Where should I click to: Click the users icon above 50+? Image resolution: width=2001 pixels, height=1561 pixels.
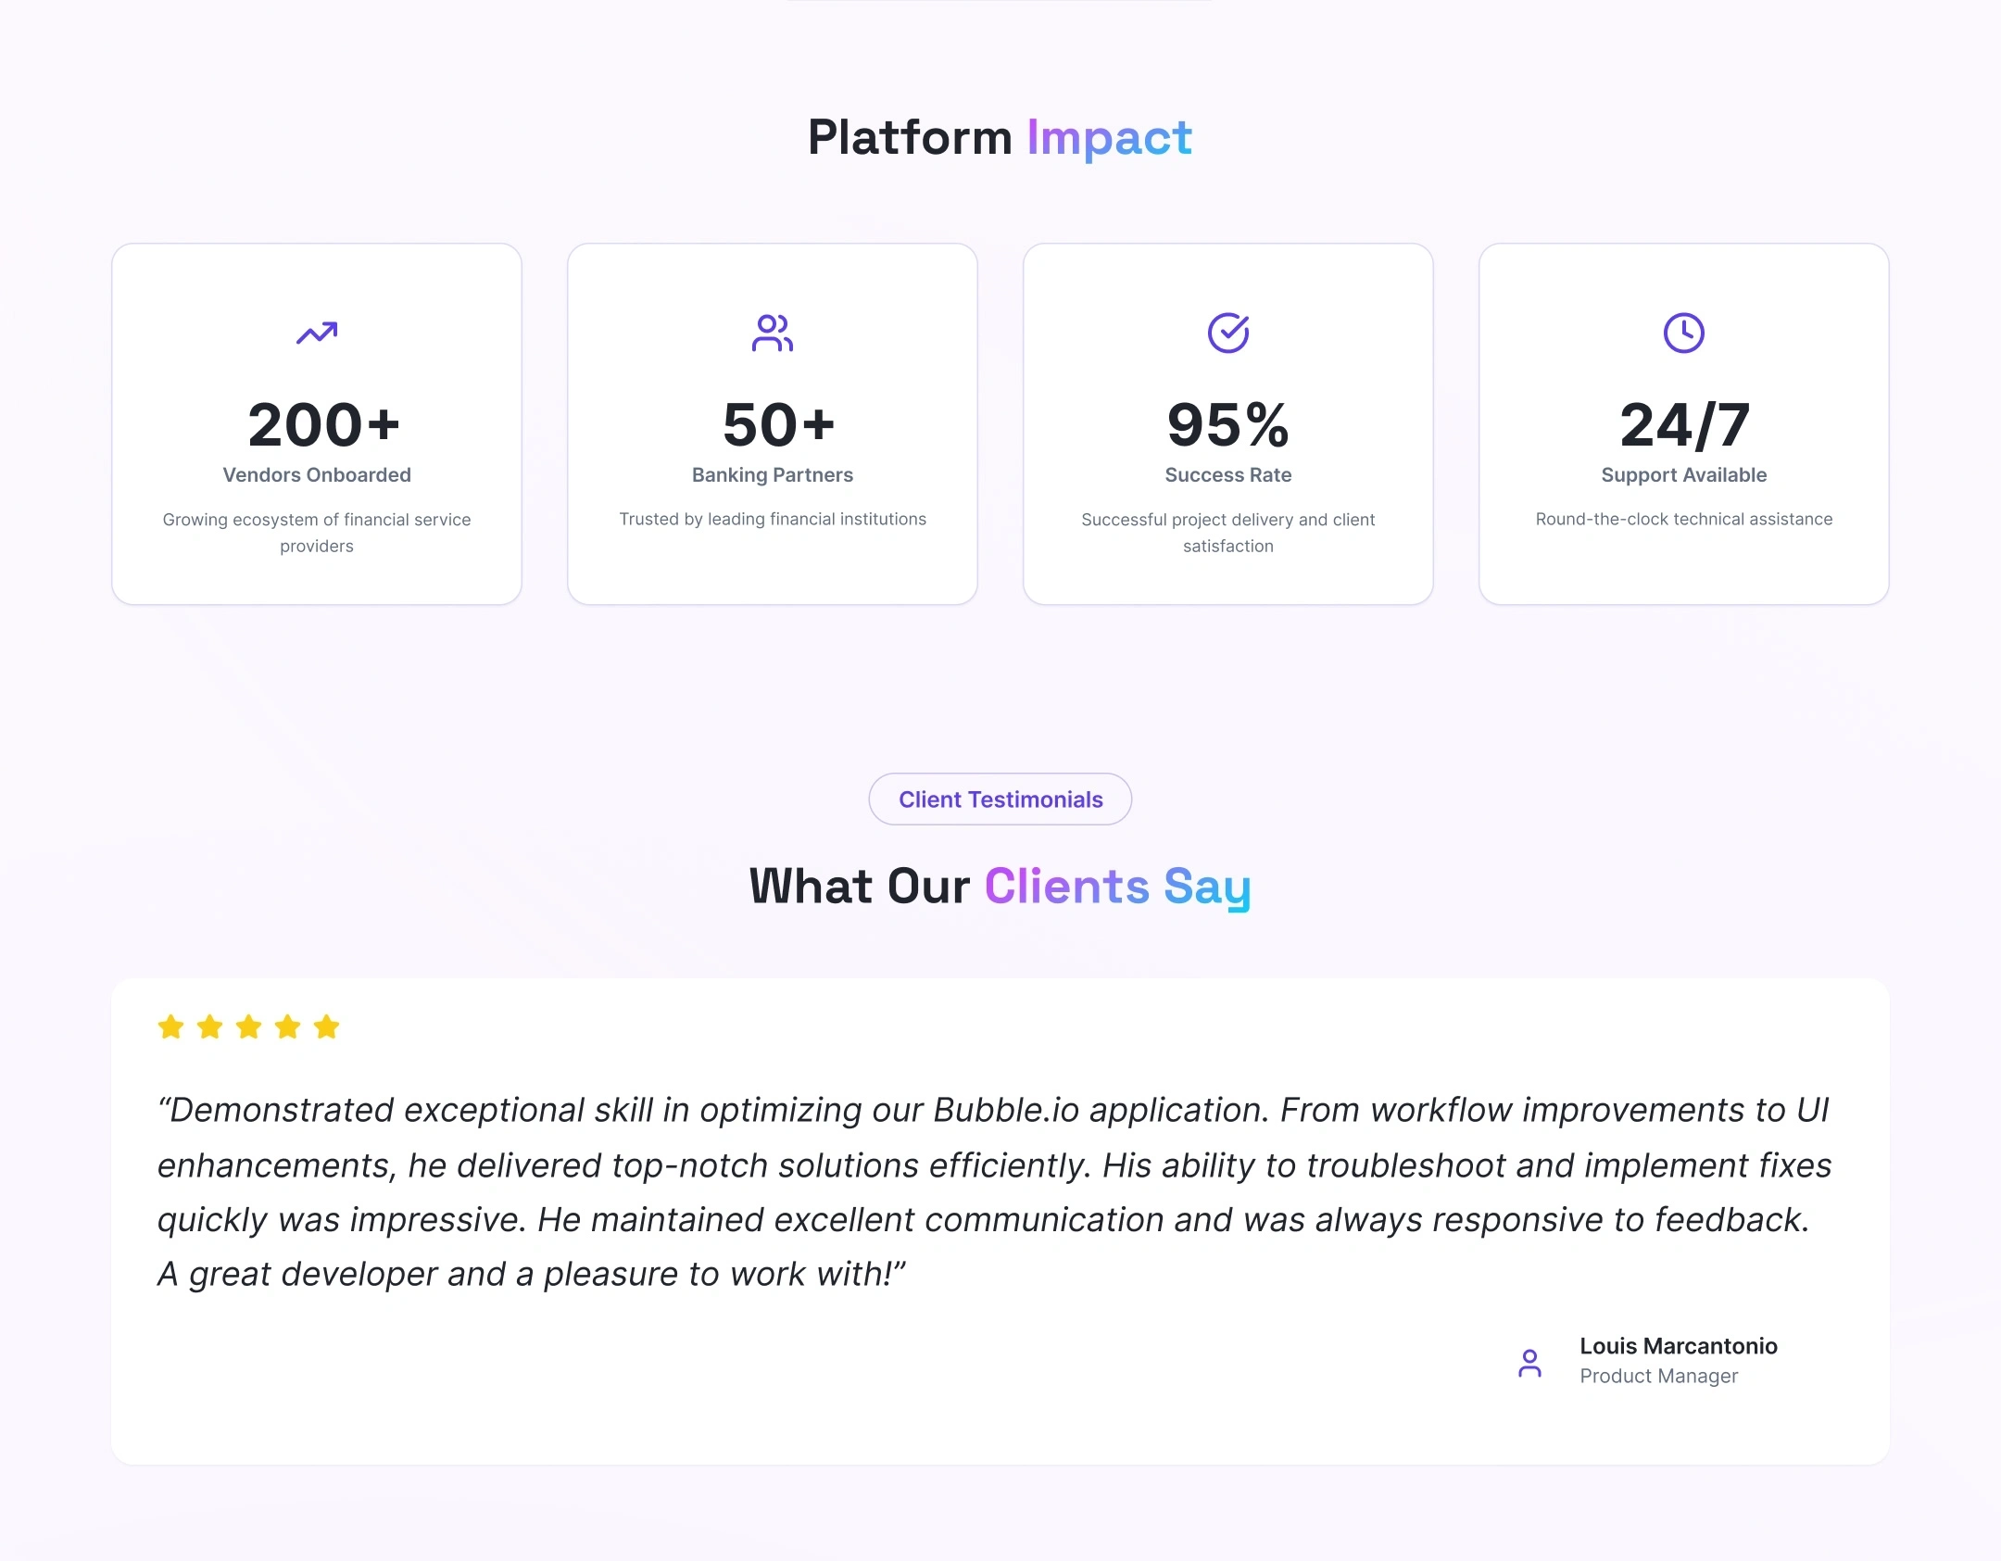coord(773,333)
